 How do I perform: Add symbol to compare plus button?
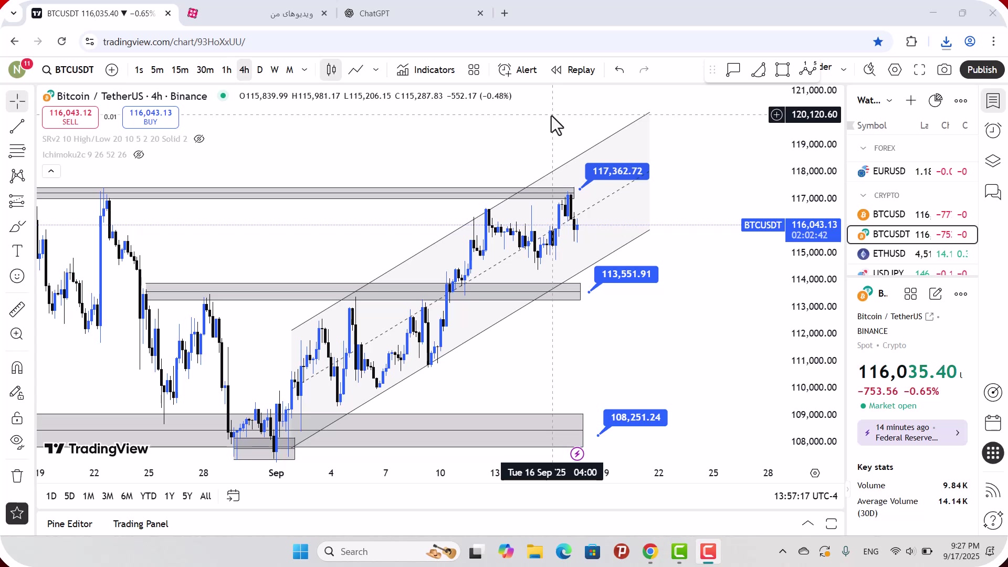click(112, 70)
